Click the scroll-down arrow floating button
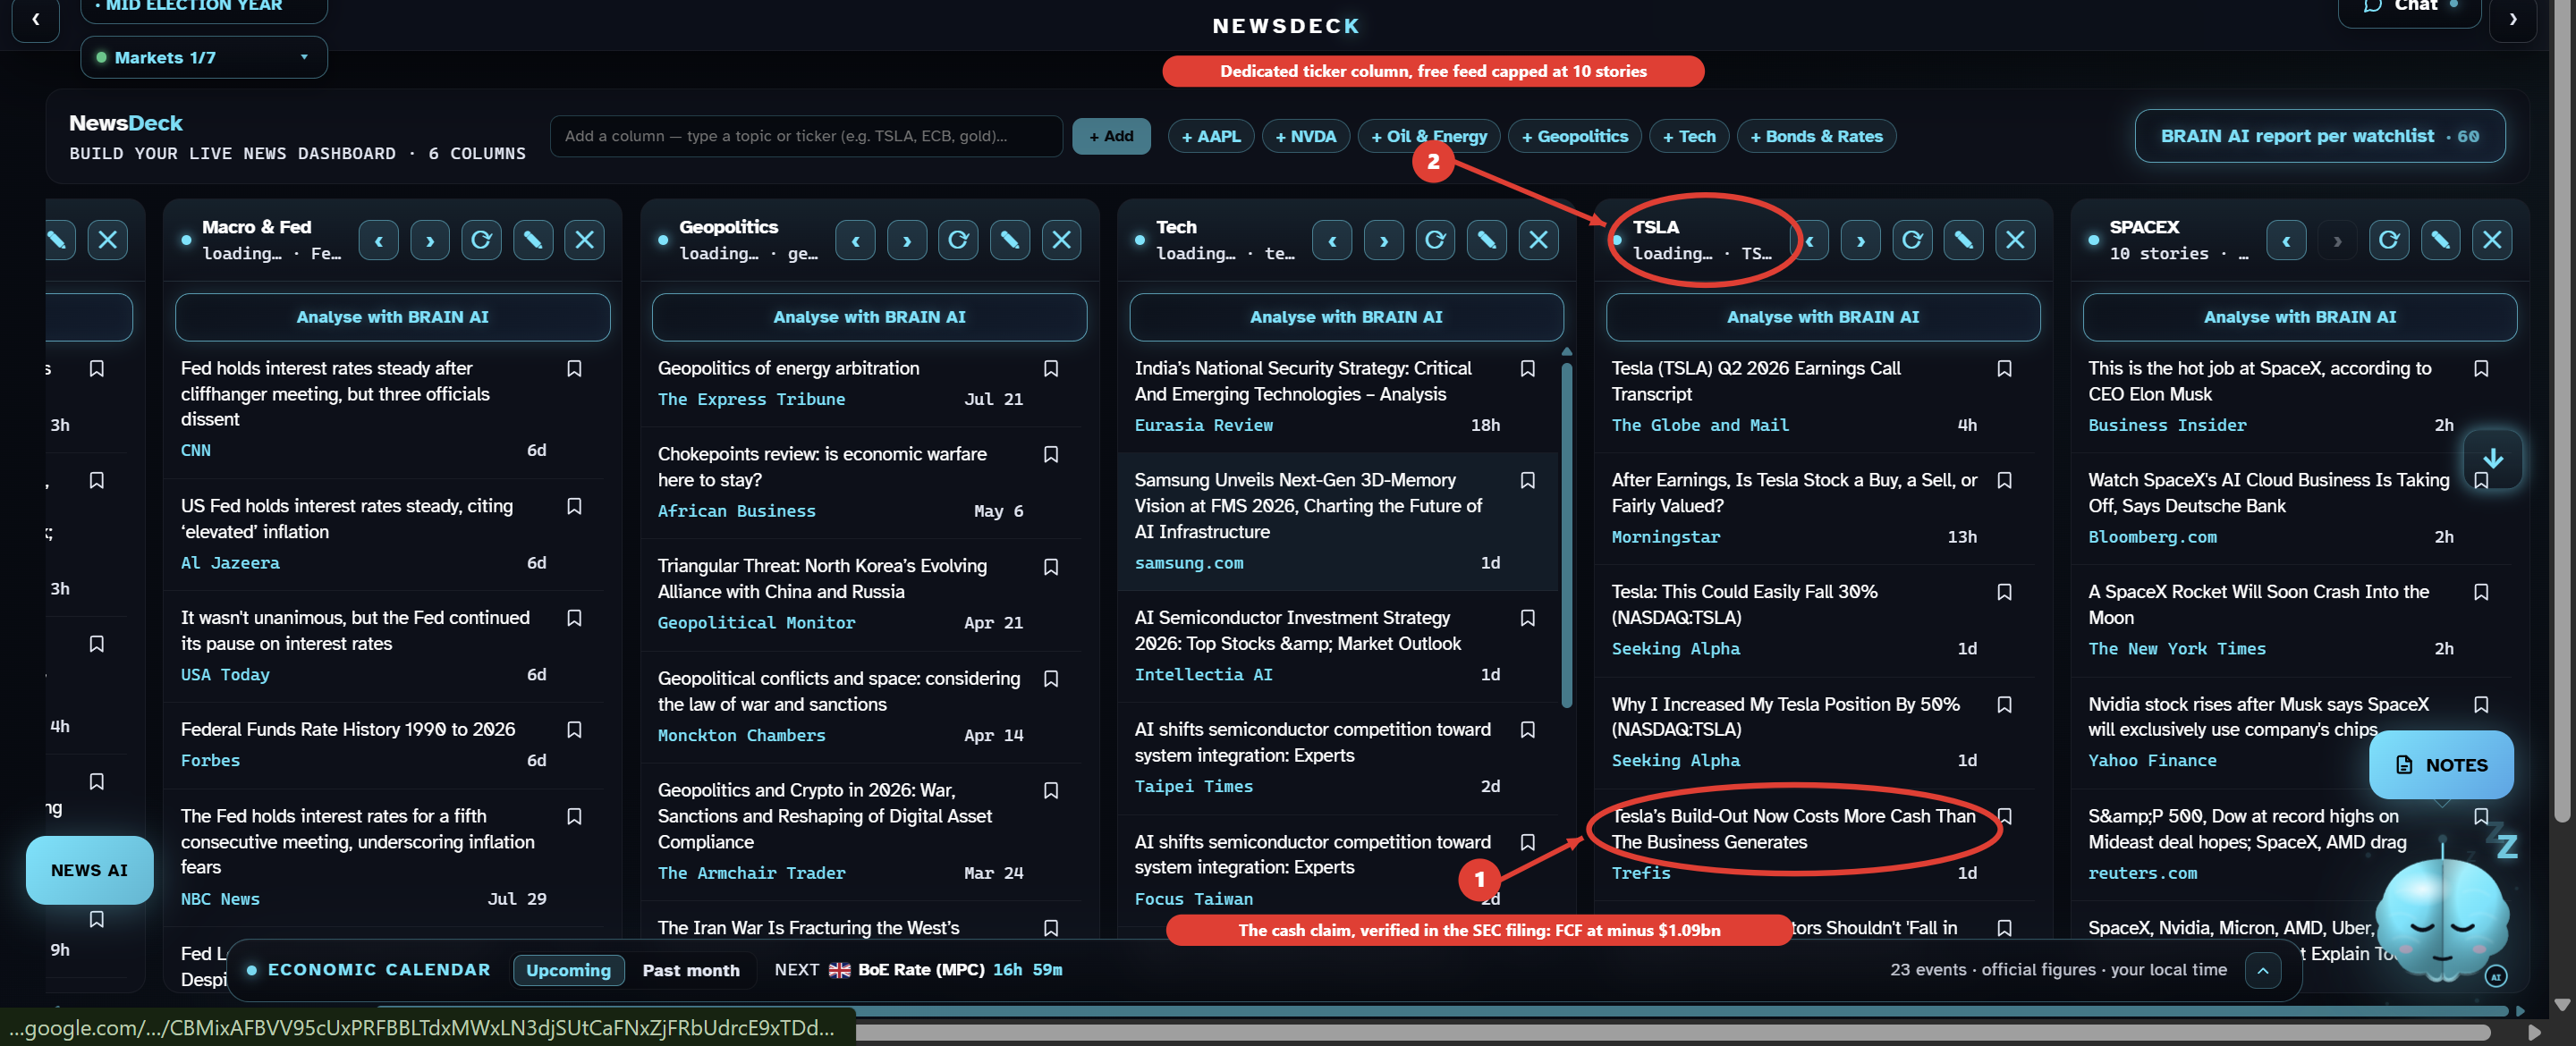The image size is (2576, 1046). pyautogui.click(x=2493, y=458)
